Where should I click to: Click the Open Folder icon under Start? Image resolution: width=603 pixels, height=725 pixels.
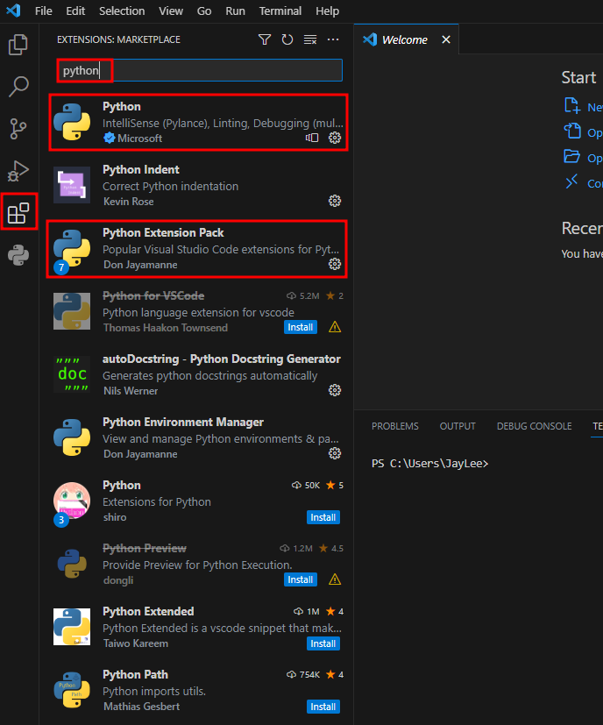click(572, 156)
